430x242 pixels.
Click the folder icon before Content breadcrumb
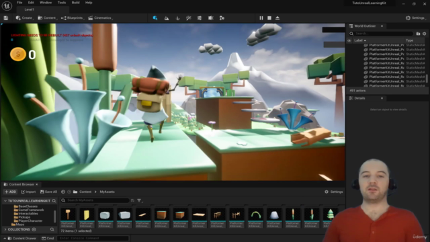point(75,192)
